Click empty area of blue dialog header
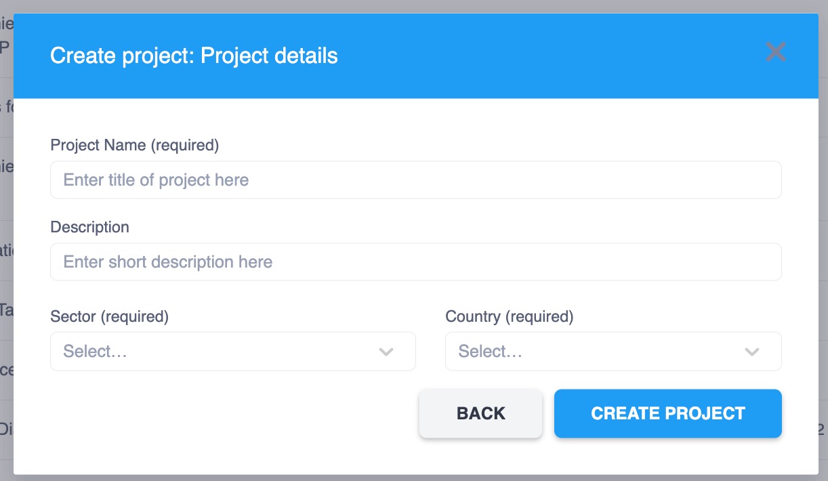828x481 pixels. 542,56
